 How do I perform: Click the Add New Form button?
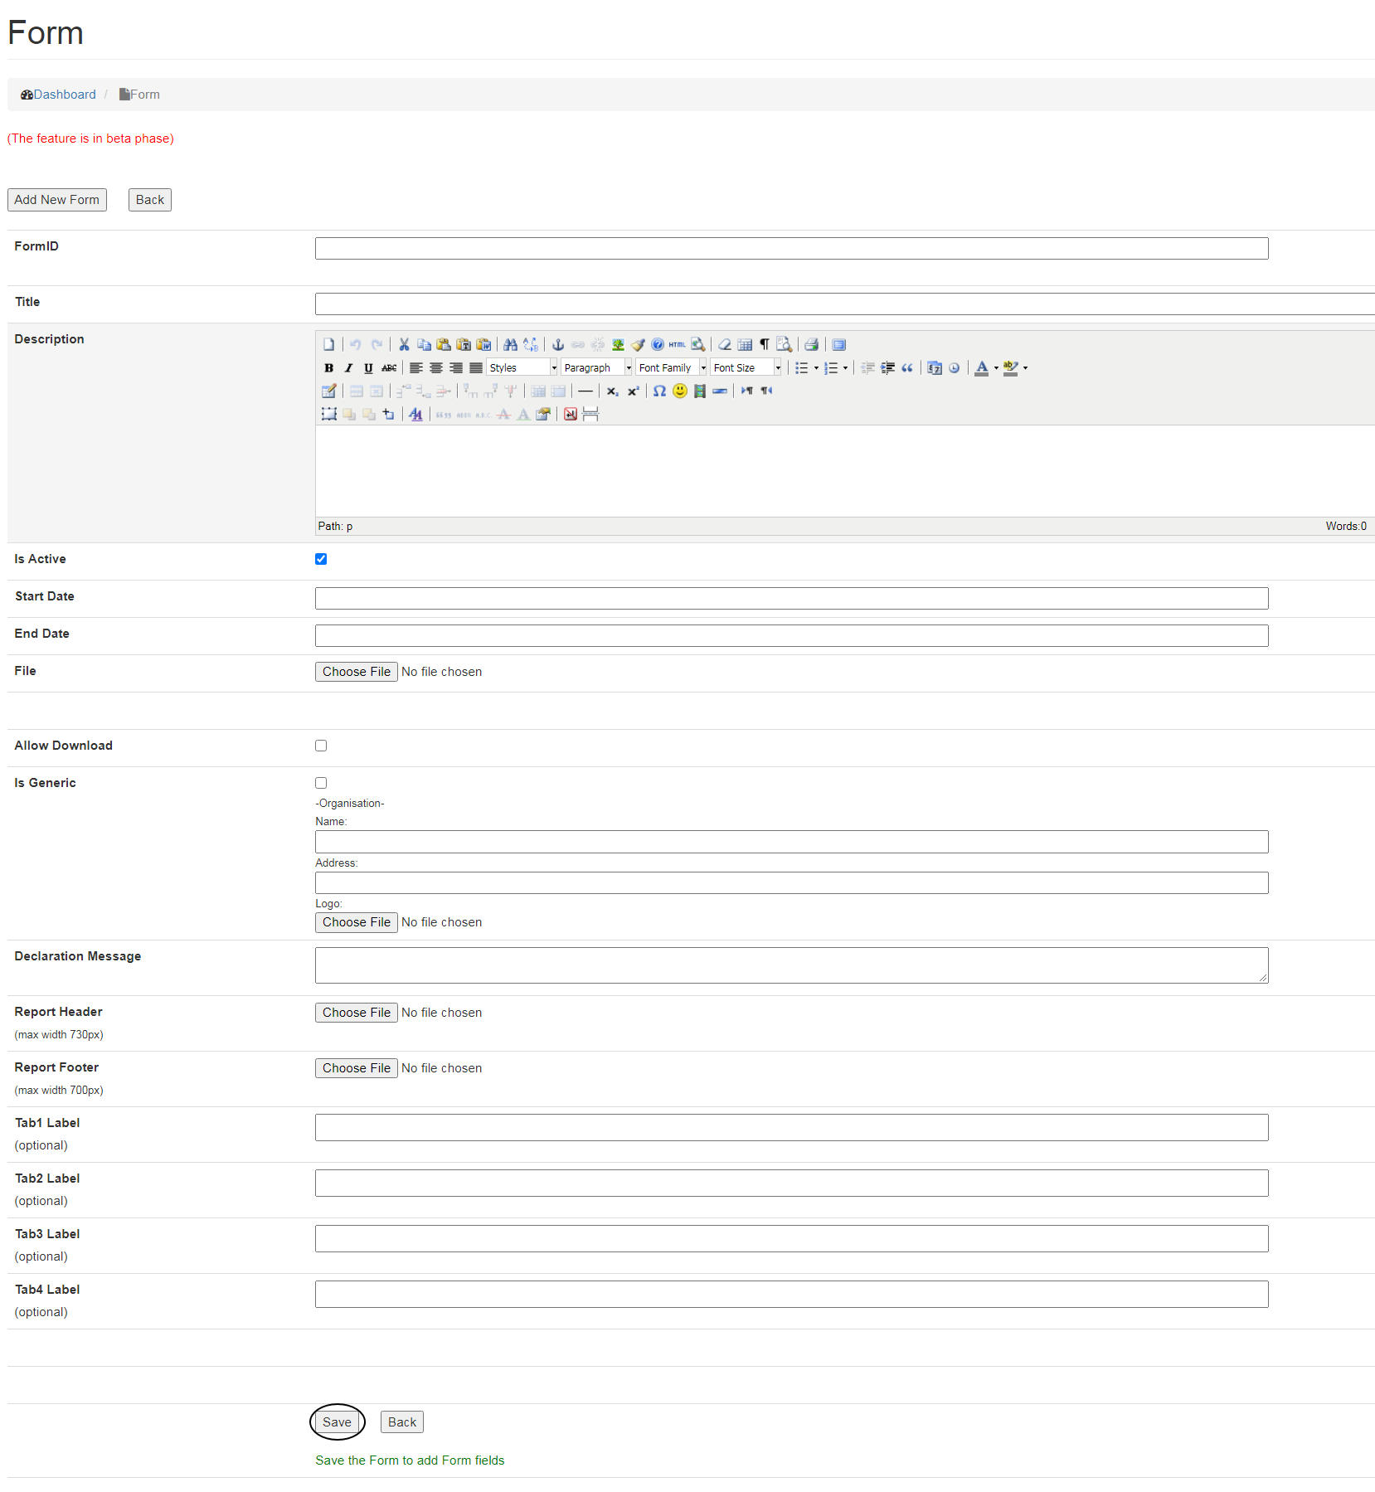click(x=57, y=200)
